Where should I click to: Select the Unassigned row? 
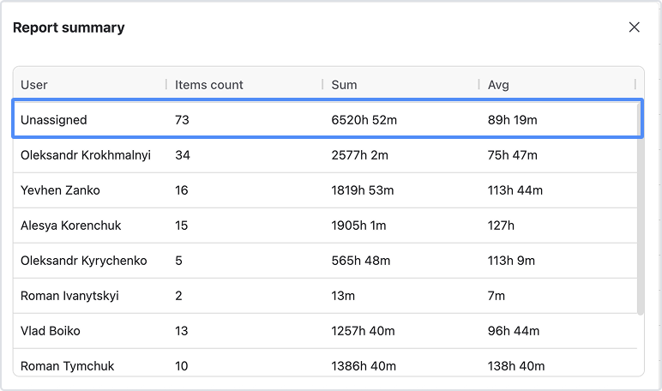point(54,120)
